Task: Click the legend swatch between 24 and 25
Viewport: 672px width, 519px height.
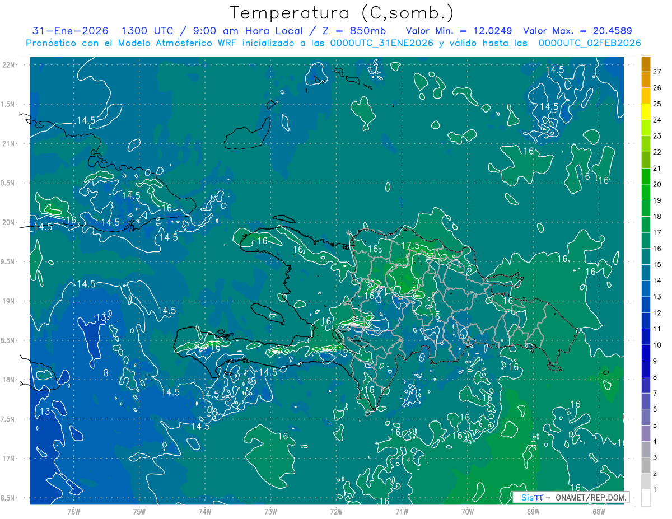Action: click(x=646, y=112)
